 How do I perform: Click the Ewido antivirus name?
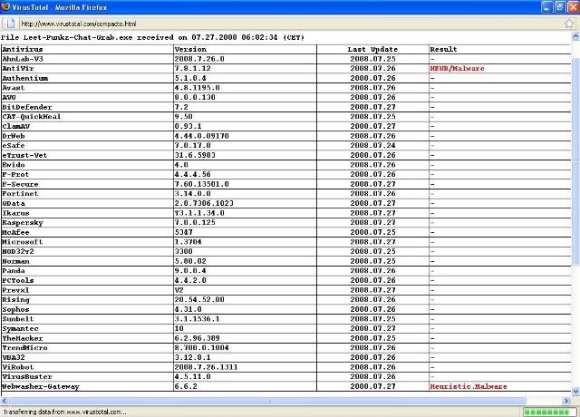tap(14, 165)
